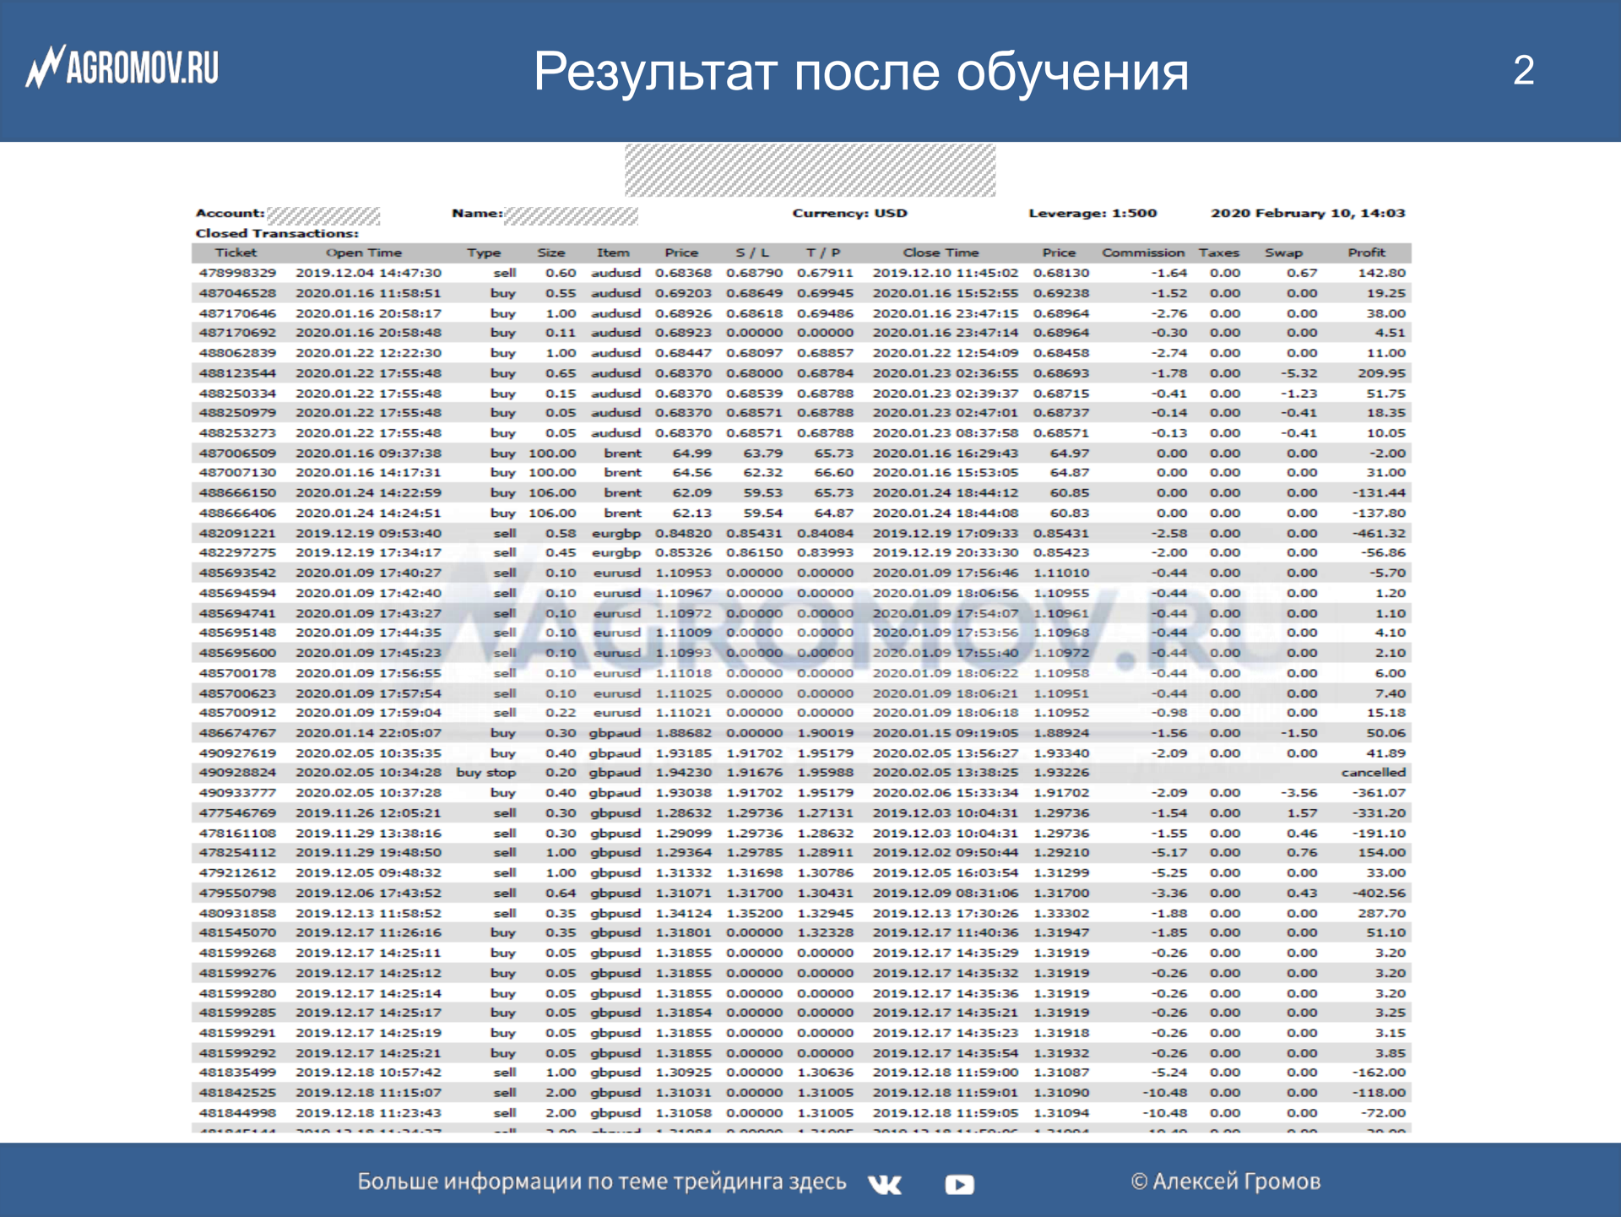1621x1217 pixels.
Task: Click profit value 287.70
Action: (x=1381, y=913)
